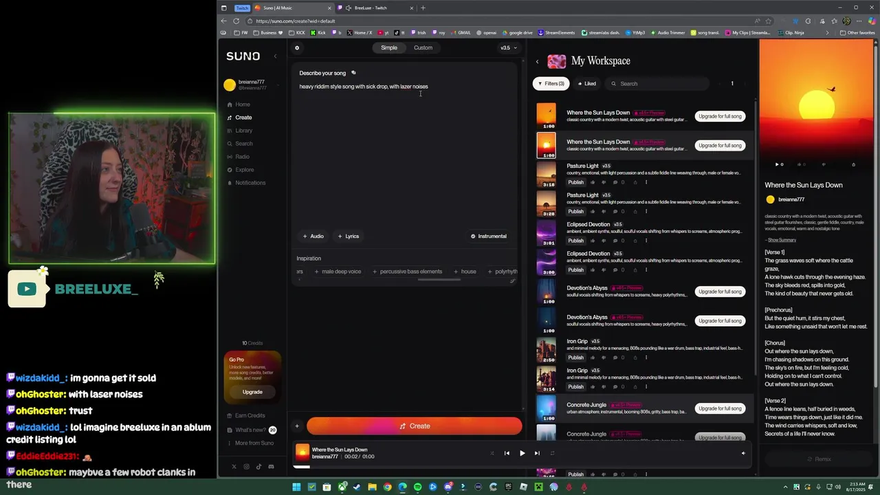880x495 pixels.
Task: Open the Explore page
Action: (240, 170)
